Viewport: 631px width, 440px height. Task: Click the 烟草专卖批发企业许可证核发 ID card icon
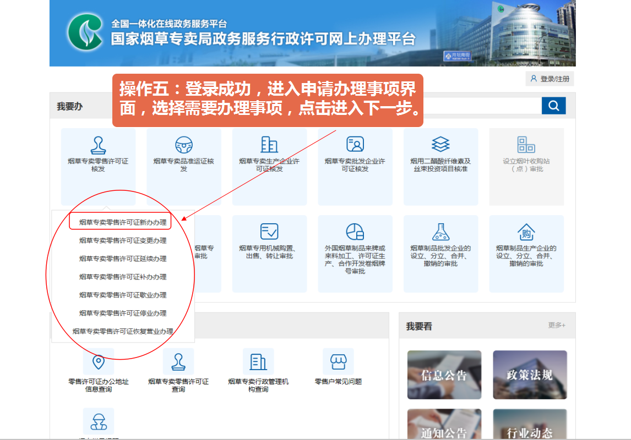pos(355,145)
